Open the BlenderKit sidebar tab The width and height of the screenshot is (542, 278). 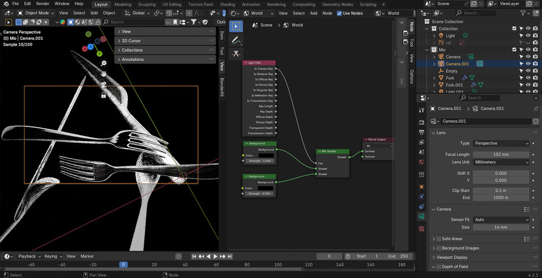coord(222,87)
